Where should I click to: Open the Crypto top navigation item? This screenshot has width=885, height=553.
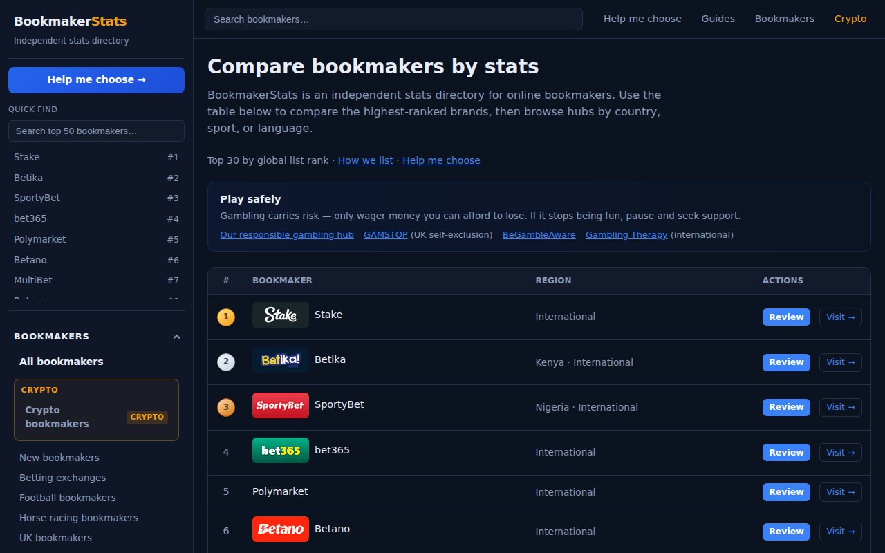850,19
